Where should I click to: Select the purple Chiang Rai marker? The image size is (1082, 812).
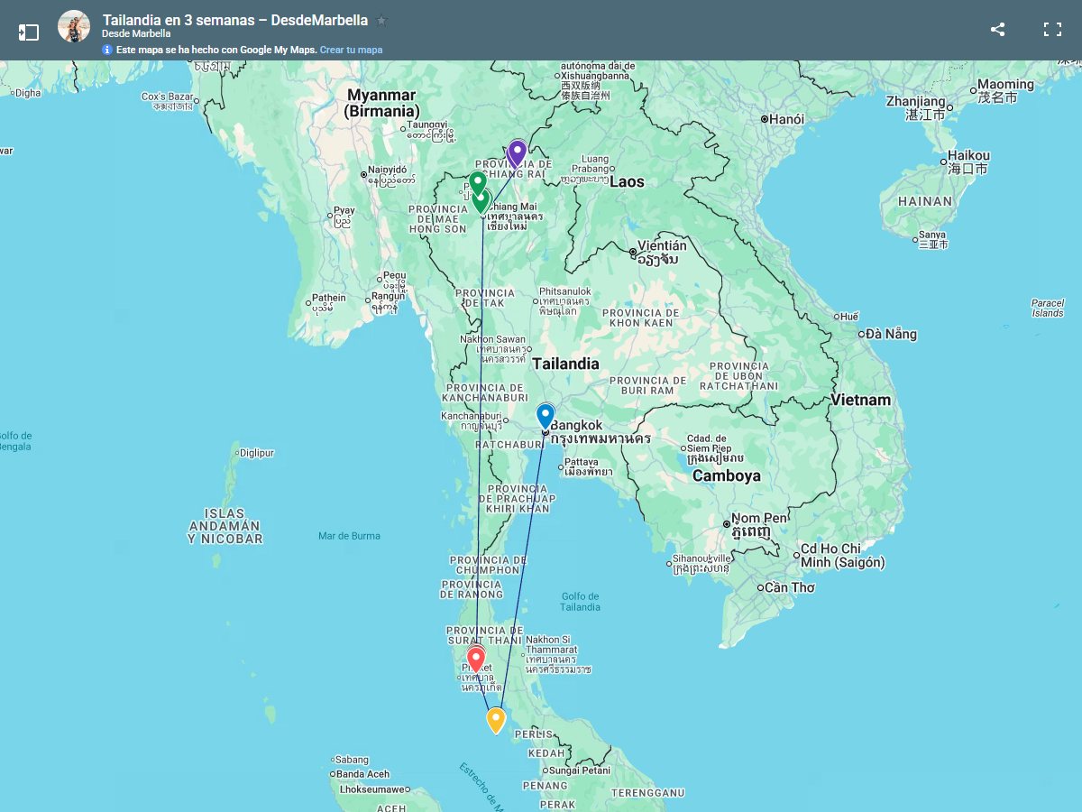pyautogui.click(x=517, y=153)
